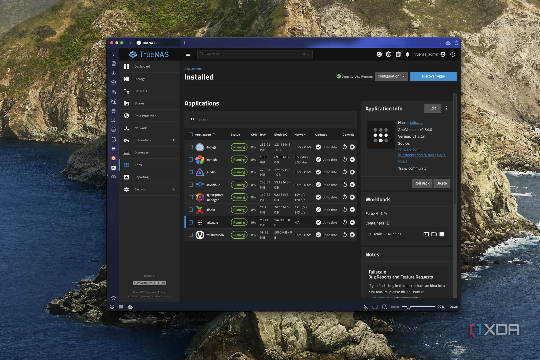The height and width of the screenshot is (360, 540).
Task: Click the Edit application button
Action: (433, 108)
